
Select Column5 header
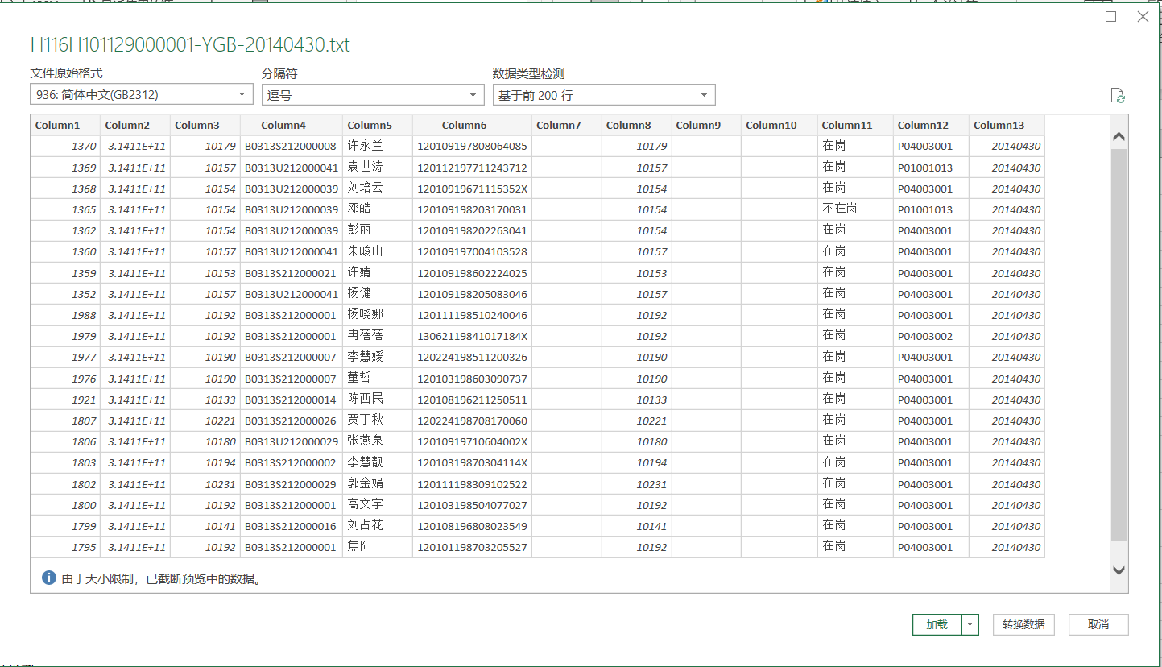pos(378,125)
